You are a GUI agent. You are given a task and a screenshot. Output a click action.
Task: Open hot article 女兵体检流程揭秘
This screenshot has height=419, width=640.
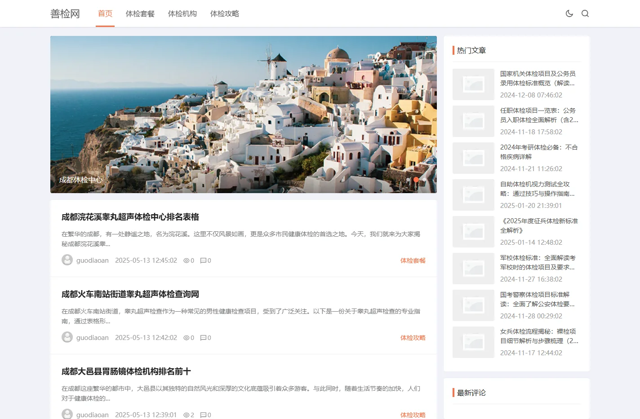click(x=539, y=336)
